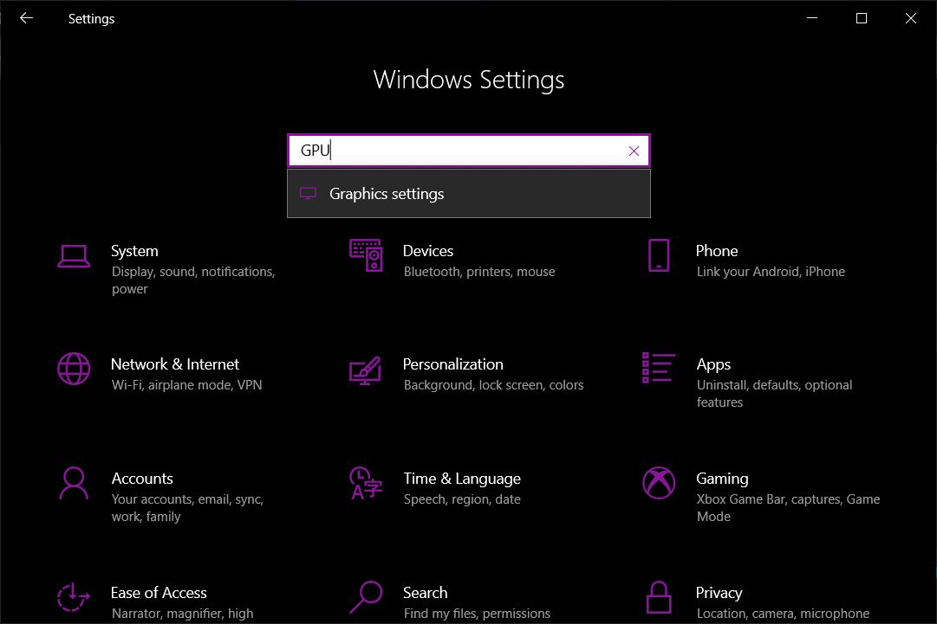937x624 pixels.
Task: Maximize the Settings window
Action: point(861,18)
